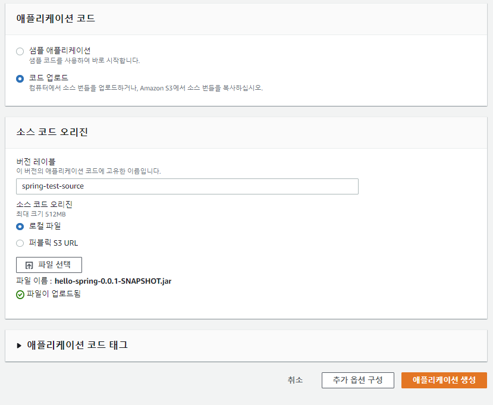Viewport: 493px width, 405px height.
Task: Click the upload arrow icon in 파일 선택
Action: tap(29, 265)
